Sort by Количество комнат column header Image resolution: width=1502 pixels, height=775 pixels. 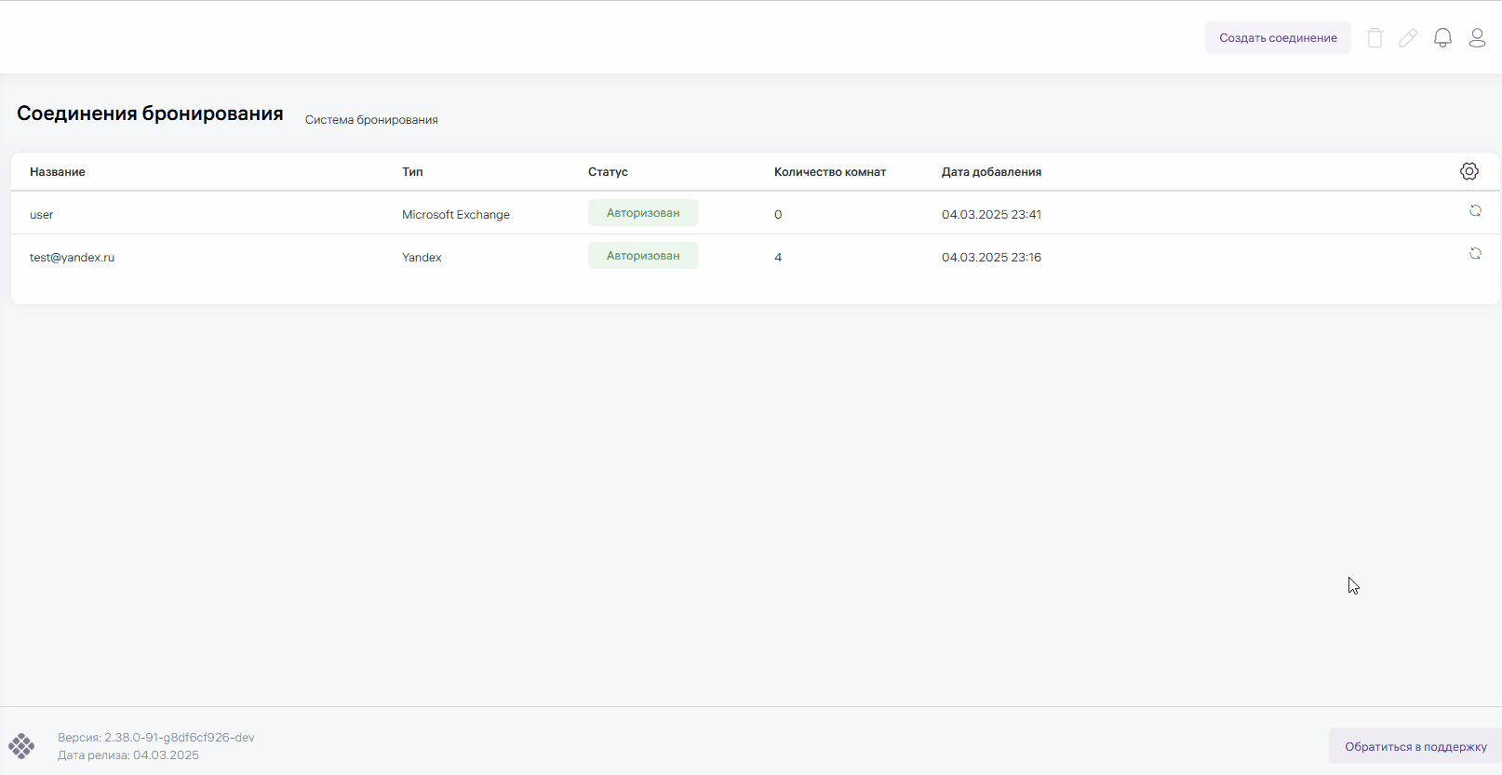click(829, 172)
